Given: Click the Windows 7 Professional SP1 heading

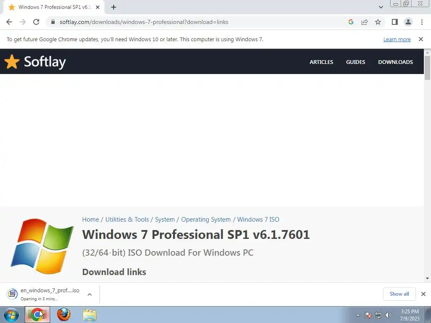Looking at the screenshot, I should point(196,235).
